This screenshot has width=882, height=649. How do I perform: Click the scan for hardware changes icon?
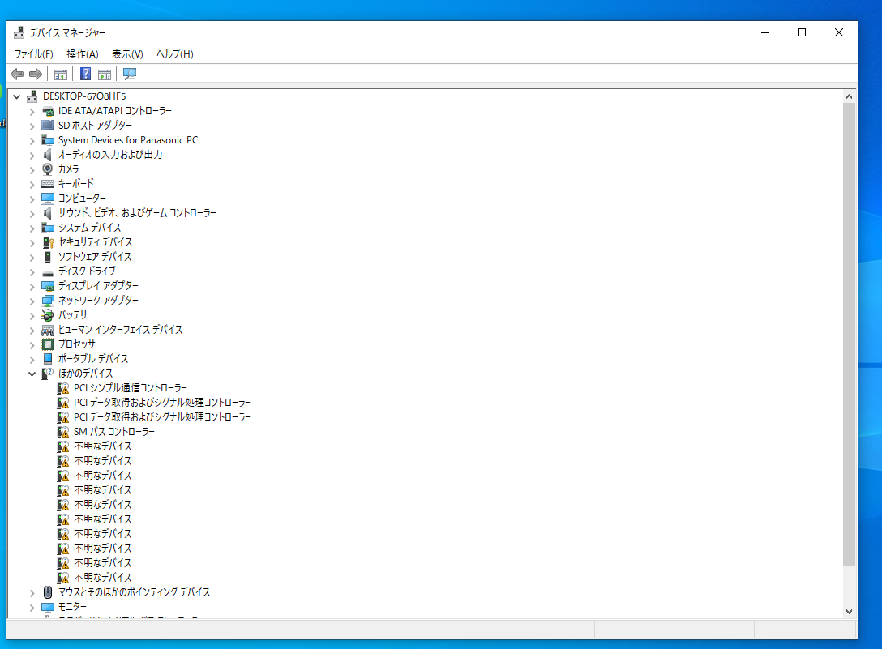click(130, 75)
